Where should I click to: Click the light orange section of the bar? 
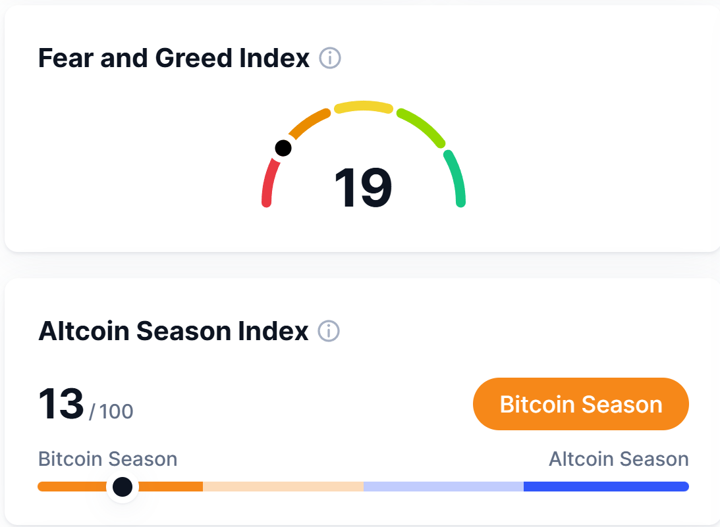pyautogui.click(x=283, y=487)
